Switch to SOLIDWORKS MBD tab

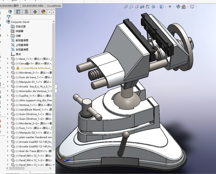tap(32, 6)
